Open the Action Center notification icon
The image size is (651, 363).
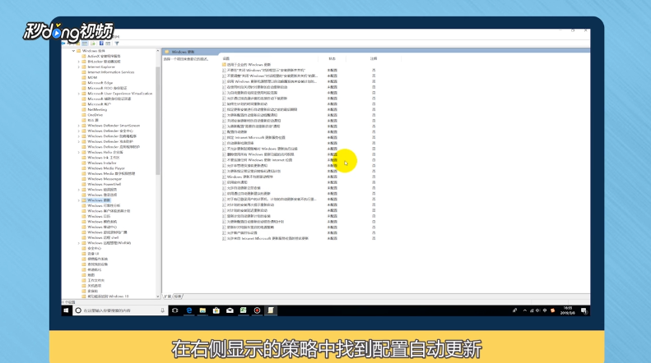click(584, 310)
